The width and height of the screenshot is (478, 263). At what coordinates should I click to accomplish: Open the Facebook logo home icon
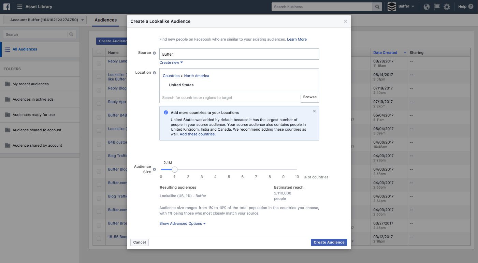coord(6,6)
